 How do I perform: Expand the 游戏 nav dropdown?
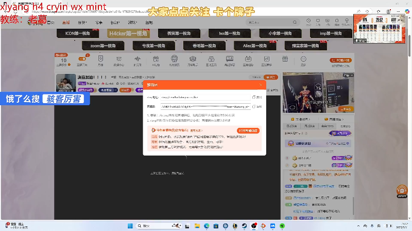pyautogui.click(x=132, y=23)
